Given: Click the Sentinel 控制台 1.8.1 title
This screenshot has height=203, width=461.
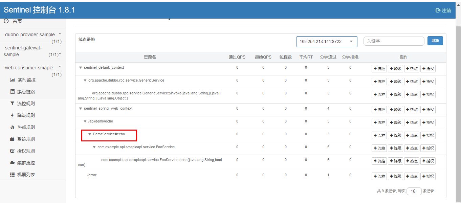Looking at the screenshot, I should [x=39, y=10].
